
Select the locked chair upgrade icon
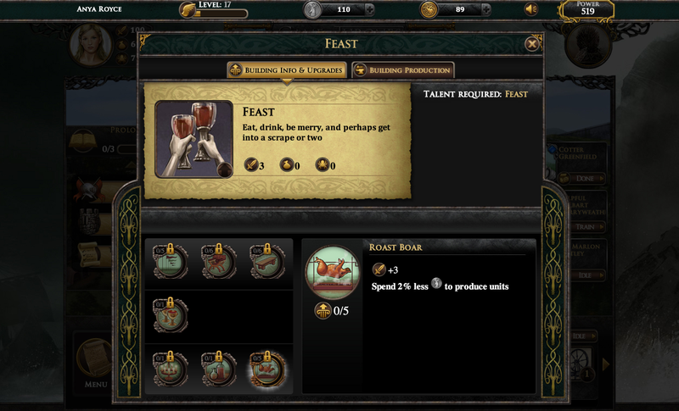click(219, 262)
